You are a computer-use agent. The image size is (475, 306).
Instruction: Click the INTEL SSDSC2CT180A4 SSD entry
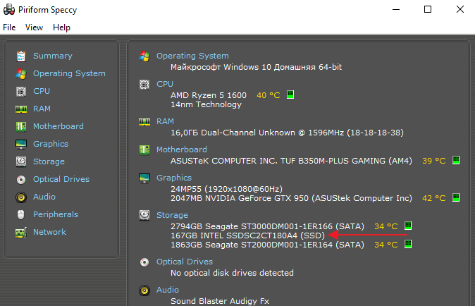pos(247,235)
